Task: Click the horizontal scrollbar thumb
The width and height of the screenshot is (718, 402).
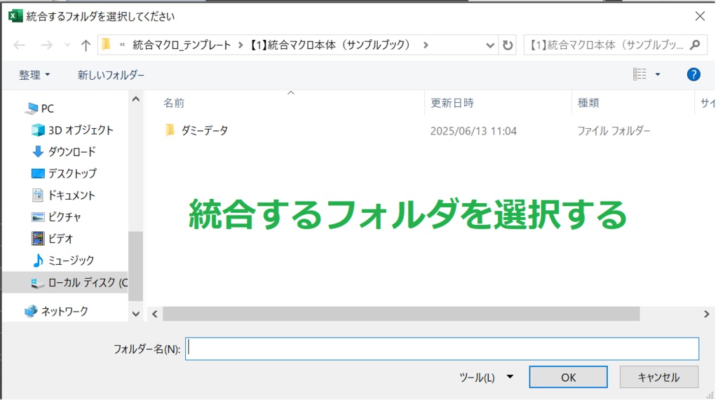Action: click(x=401, y=314)
